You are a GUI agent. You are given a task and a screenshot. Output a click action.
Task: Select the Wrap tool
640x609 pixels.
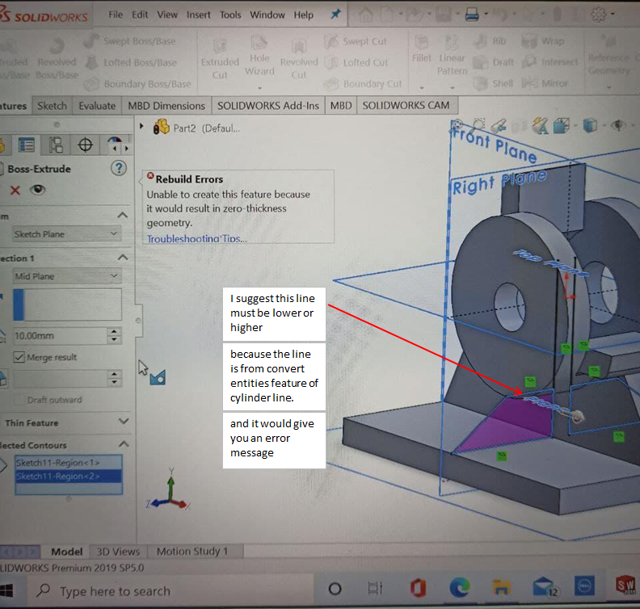543,41
